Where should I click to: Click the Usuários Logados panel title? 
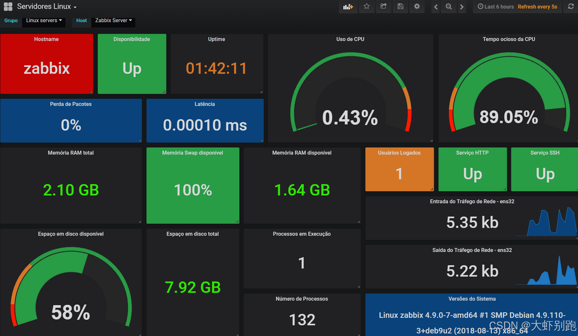click(x=399, y=153)
